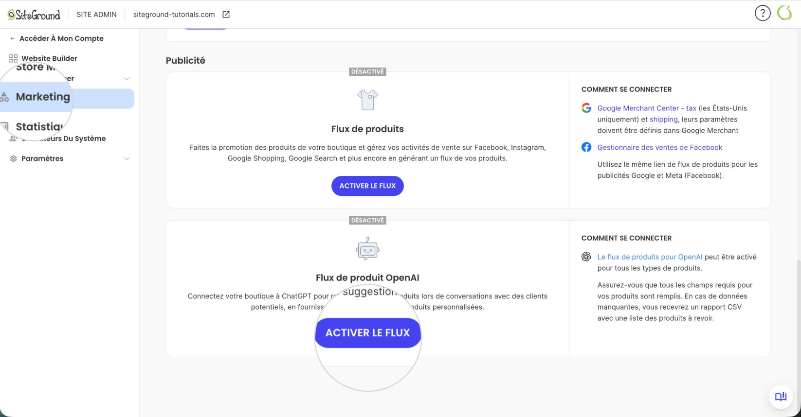Click the Facebook logo icon
The height and width of the screenshot is (417, 801).
(586, 147)
